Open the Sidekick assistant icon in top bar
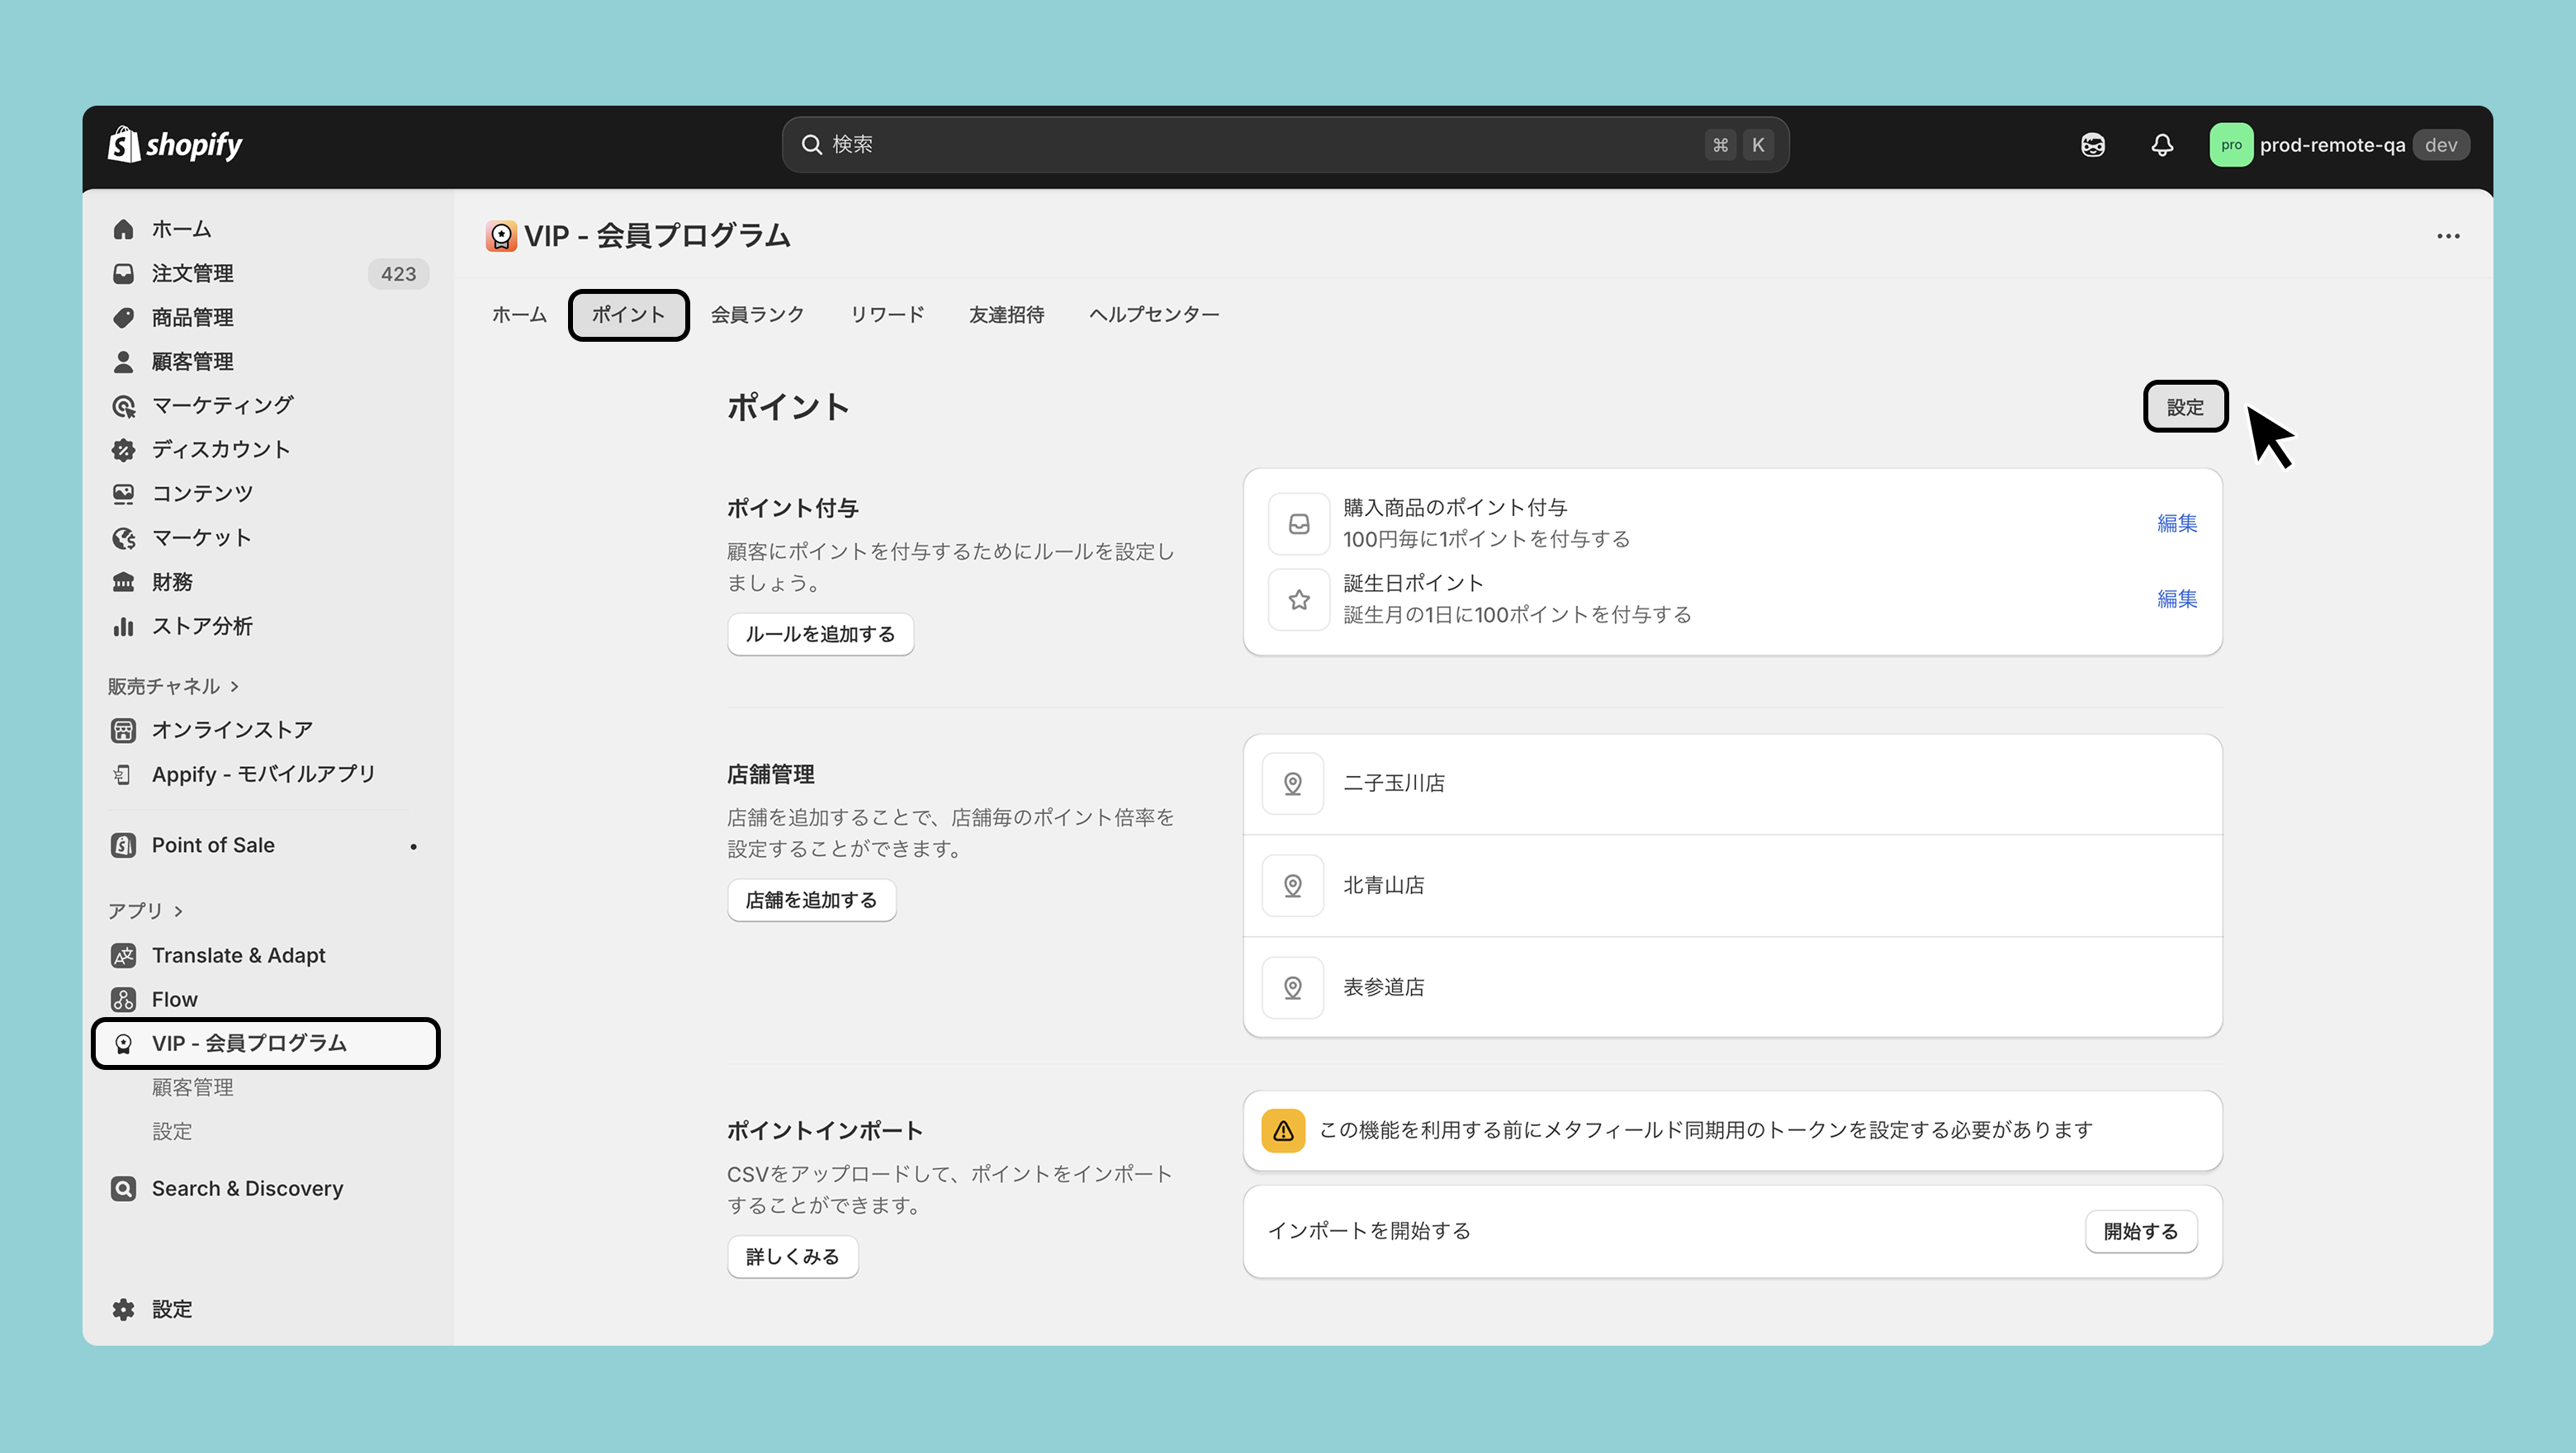The image size is (2576, 1453). pos(2092,145)
